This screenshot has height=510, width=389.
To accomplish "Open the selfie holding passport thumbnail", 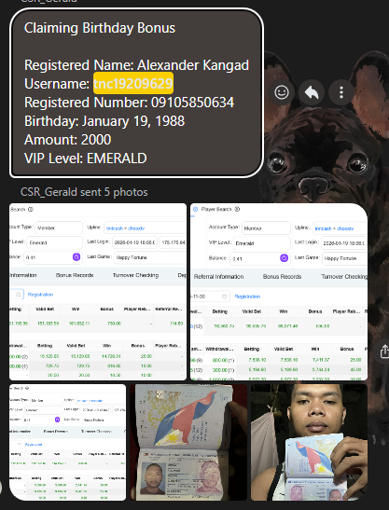I will click(x=310, y=442).
